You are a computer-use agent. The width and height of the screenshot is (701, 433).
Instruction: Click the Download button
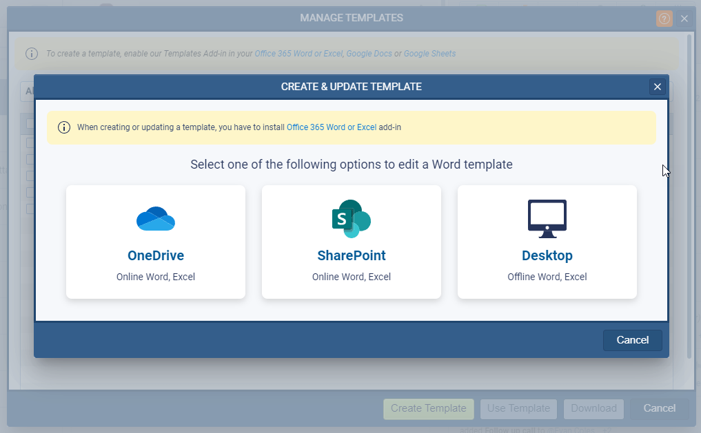click(x=593, y=408)
